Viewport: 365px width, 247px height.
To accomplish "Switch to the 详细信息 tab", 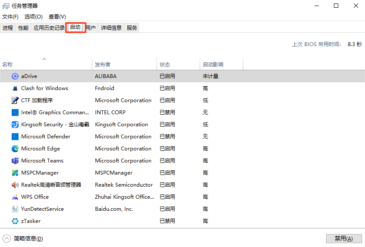I will pyautogui.click(x=111, y=28).
